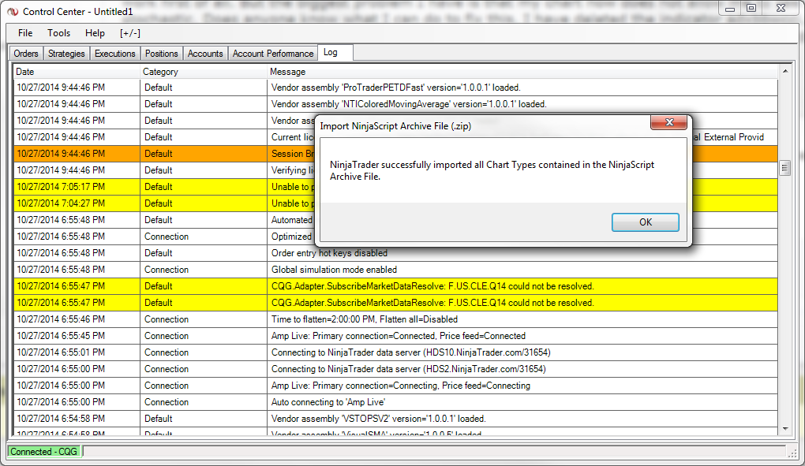The image size is (805, 466).
Task: Switch to the Orders tab
Action: tap(26, 54)
